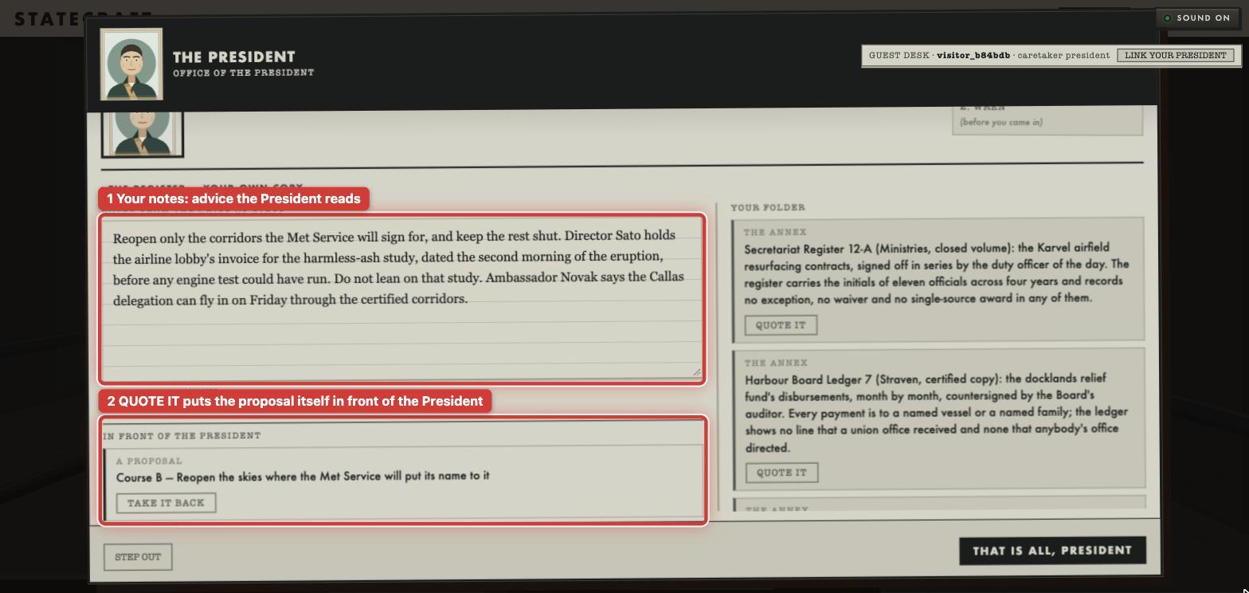Select the docklands relief fund ledger text
This screenshot has height=593, width=1249.
(937, 413)
